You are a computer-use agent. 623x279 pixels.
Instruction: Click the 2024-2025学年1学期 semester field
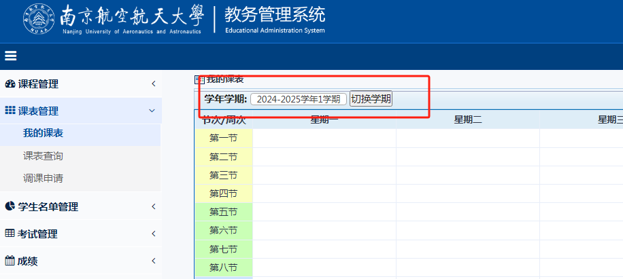298,99
